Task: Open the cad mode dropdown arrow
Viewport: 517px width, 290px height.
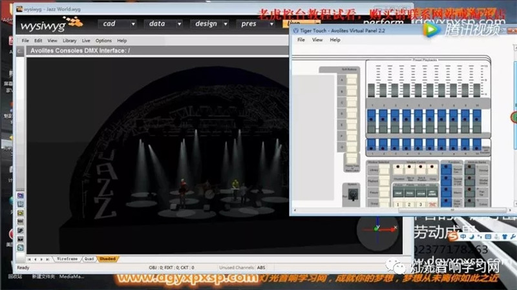Action: pos(133,24)
